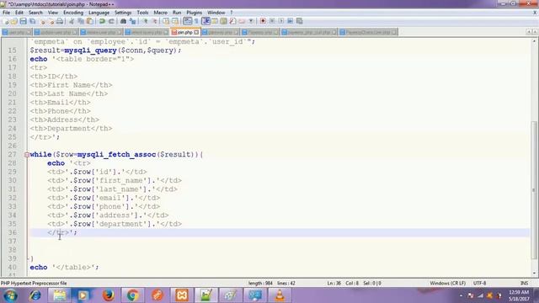Click the scrollbar up arrow
This screenshot has width=539, height=303.
click(x=534, y=41)
